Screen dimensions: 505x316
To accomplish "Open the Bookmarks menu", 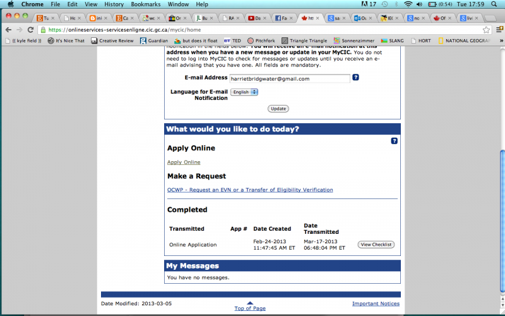I will click(x=145, y=4).
